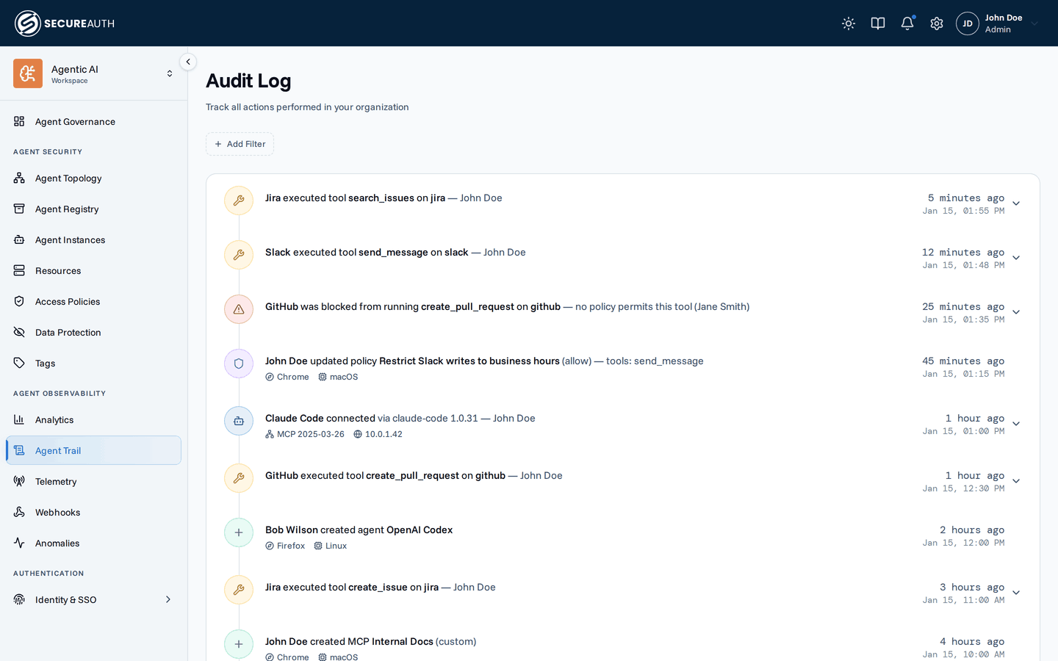Click the Add Filter button
This screenshot has width=1058, height=661.
point(240,144)
